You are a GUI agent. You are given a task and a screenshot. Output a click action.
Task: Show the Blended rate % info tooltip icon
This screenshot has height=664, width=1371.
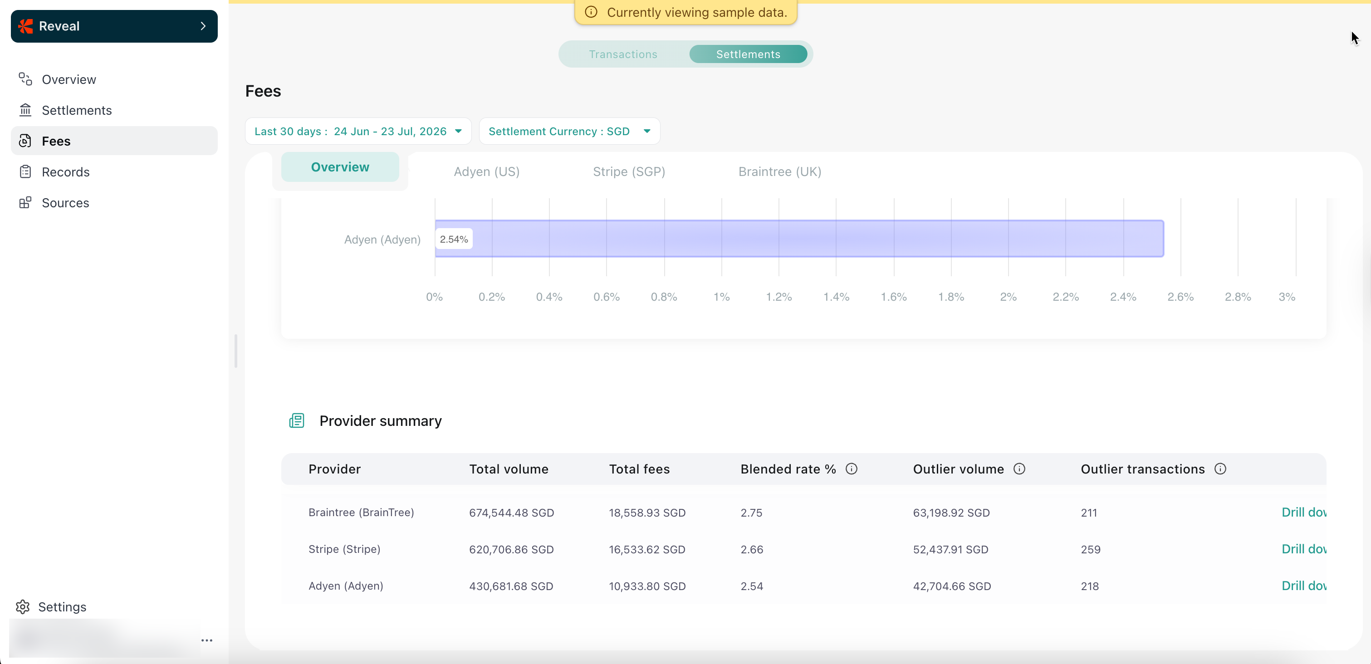click(852, 469)
